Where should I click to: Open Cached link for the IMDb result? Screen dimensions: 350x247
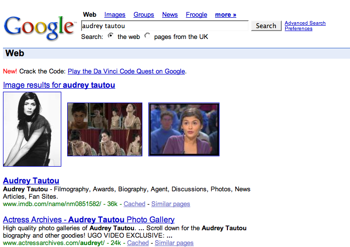click(134, 204)
